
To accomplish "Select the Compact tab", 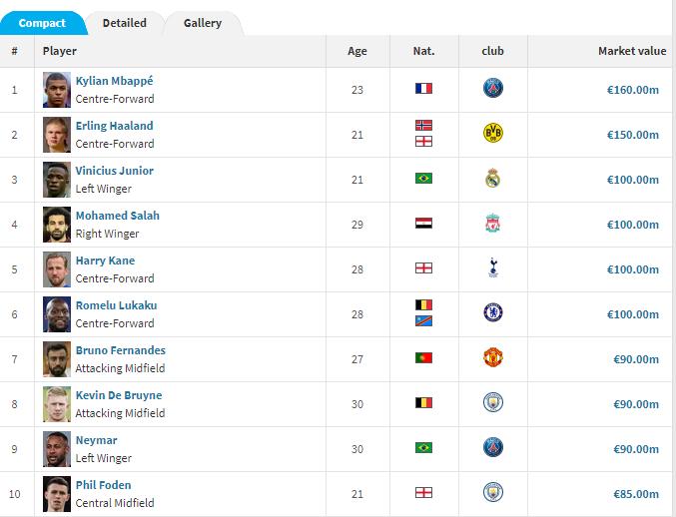I will [42, 23].
